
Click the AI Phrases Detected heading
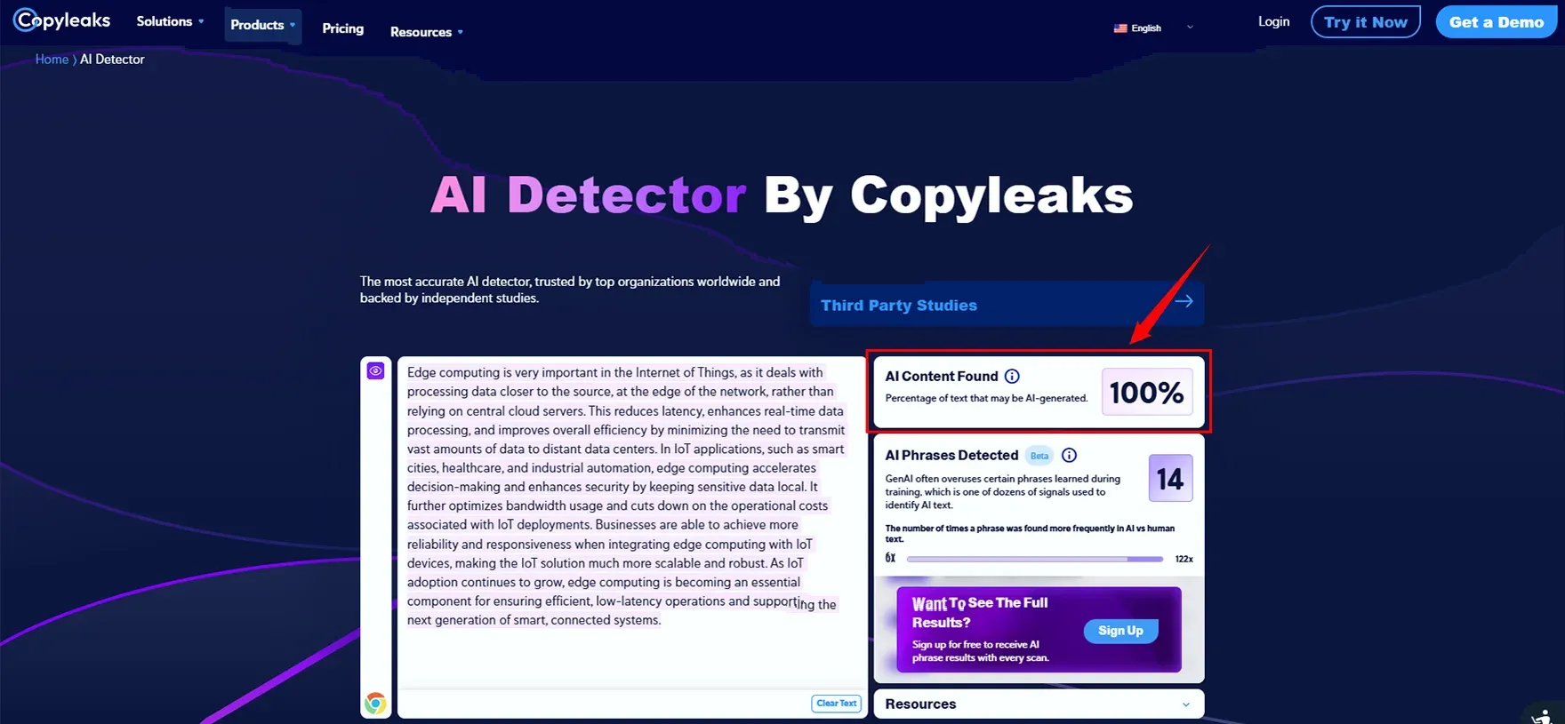coord(951,455)
